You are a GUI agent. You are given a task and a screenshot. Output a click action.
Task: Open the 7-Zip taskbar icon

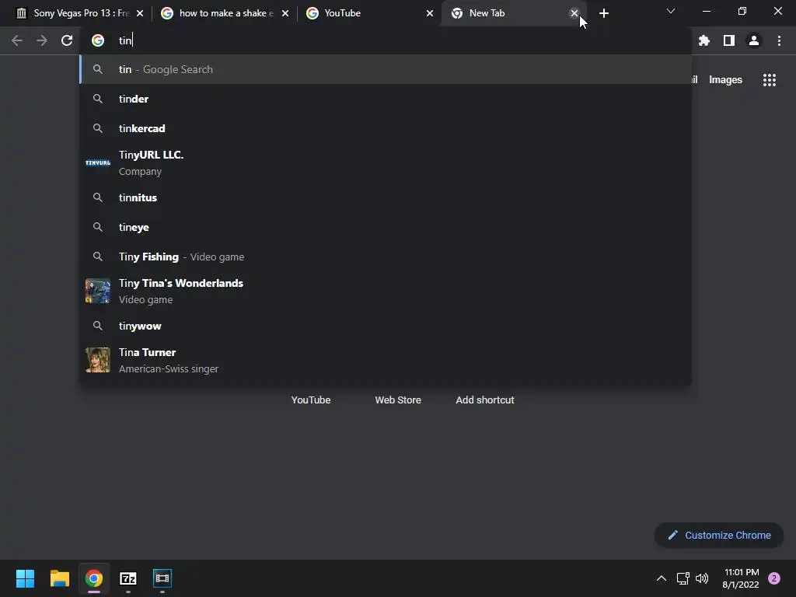tap(128, 578)
